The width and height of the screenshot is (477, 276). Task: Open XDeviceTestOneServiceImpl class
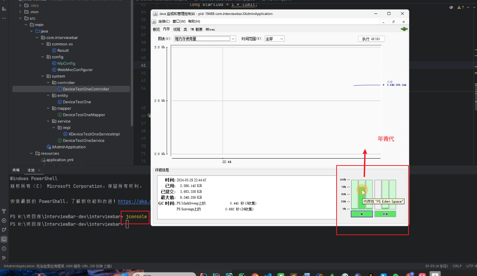(94, 134)
